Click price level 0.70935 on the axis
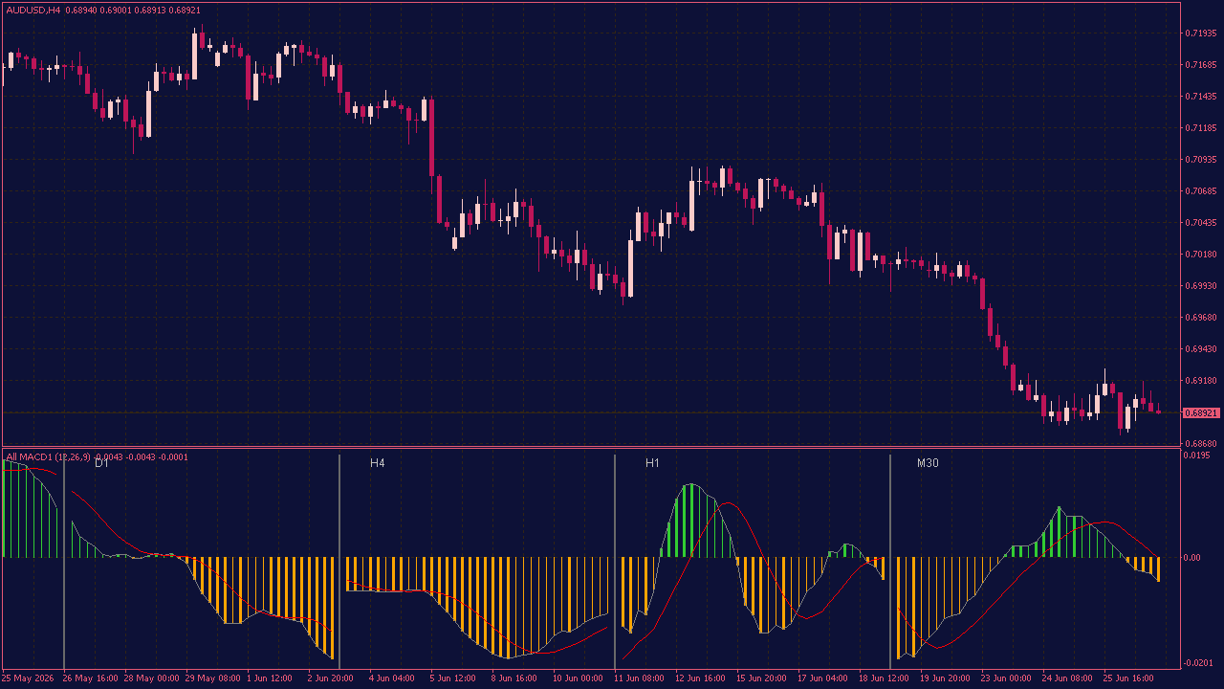The image size is (1224, 689). click(1201, 160)
